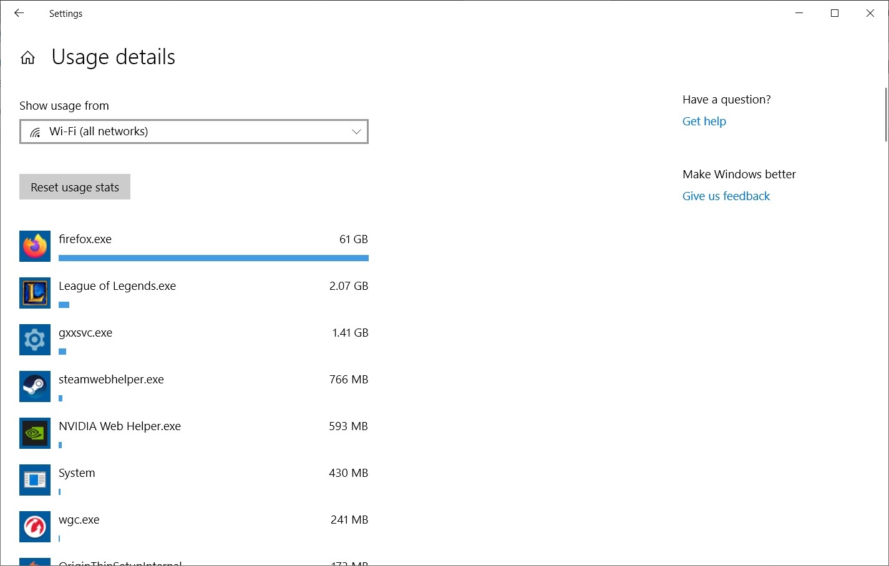This screenshot has width=889, height=566.
Task: Open the Give us feedback link
Action: (x=726, y=196)
